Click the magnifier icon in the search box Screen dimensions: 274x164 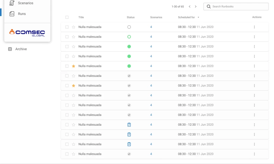209,6
